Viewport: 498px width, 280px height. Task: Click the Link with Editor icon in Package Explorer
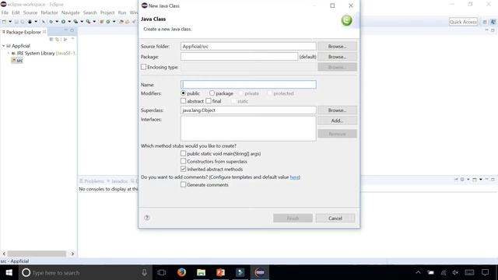pos(57,40)
